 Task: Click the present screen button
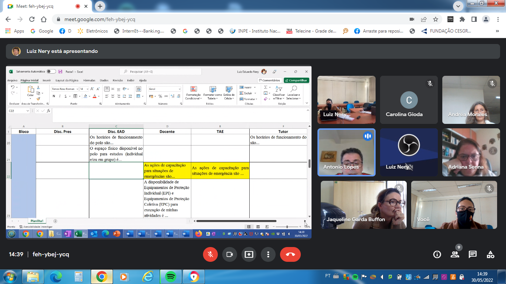pos(249,254)
